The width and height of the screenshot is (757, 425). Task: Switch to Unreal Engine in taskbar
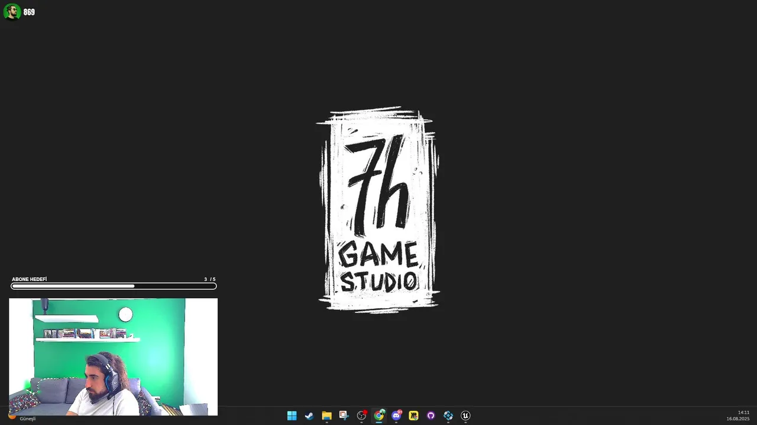(x=465, y=416)
